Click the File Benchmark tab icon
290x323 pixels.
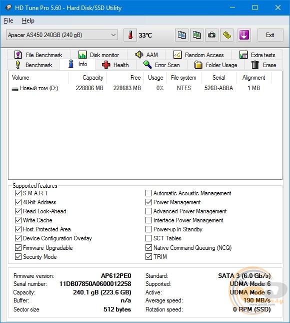click(18, 55)
